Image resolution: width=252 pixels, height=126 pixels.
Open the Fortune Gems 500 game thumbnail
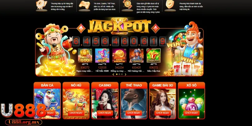point(85,56)
